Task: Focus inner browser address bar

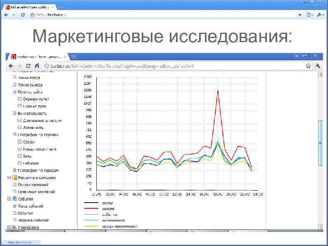Action: point(174,66)
